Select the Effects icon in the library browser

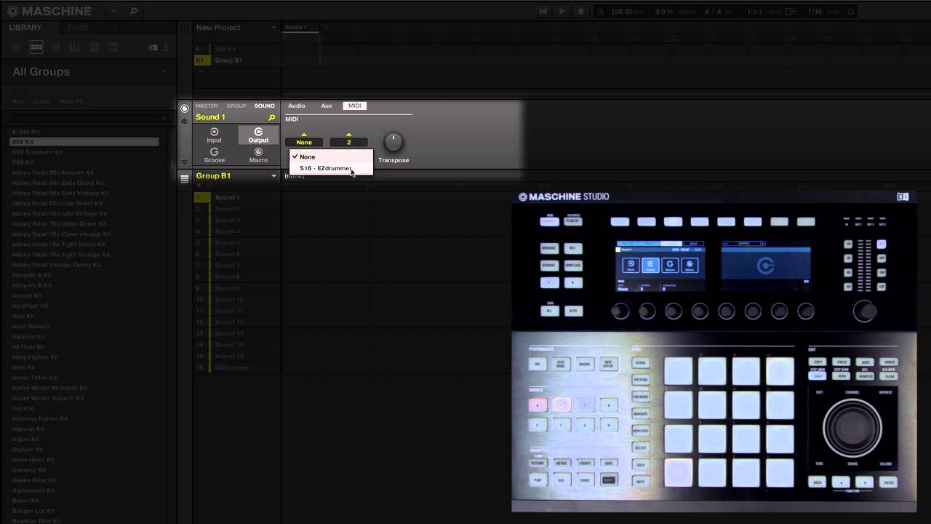tap(94, 47)
